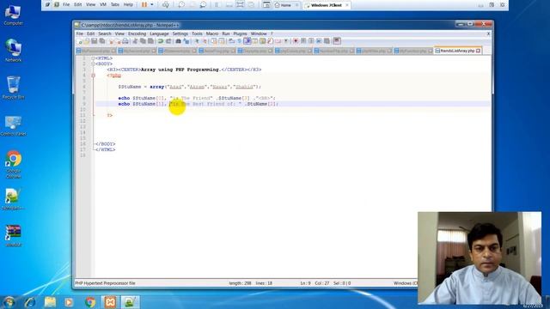This screenshot has height=309, width=550.
Task: Click the macro Playback icon
Action: tap(311, 41)
